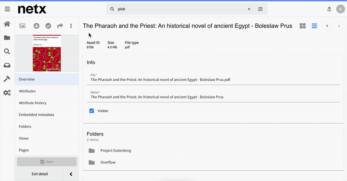Viewport: 347px width, 181px height.
Task: Switch to grid view layout
Action: (x=302, y=26)
